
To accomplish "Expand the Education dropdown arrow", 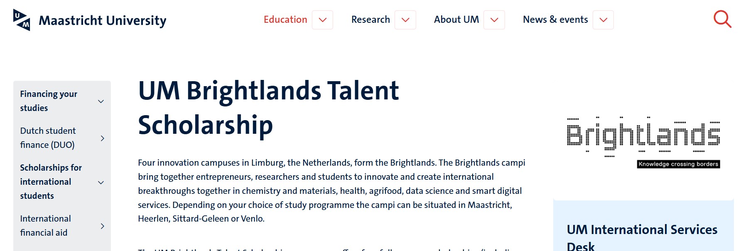I will [322, 20].
